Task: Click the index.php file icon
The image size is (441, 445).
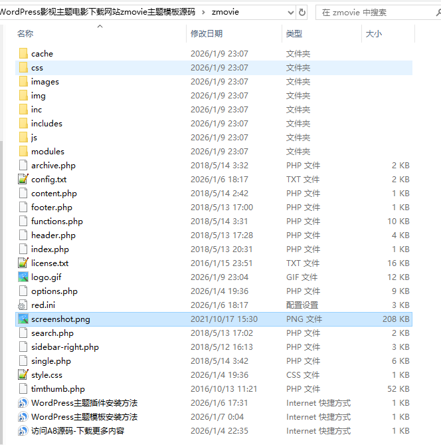Action: (x=23, y=249)
